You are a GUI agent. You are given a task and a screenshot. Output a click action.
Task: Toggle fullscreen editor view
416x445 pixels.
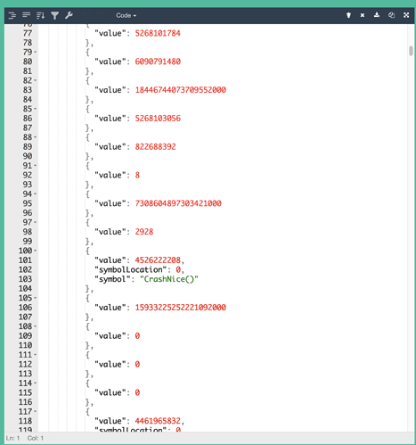coord(406,15)
